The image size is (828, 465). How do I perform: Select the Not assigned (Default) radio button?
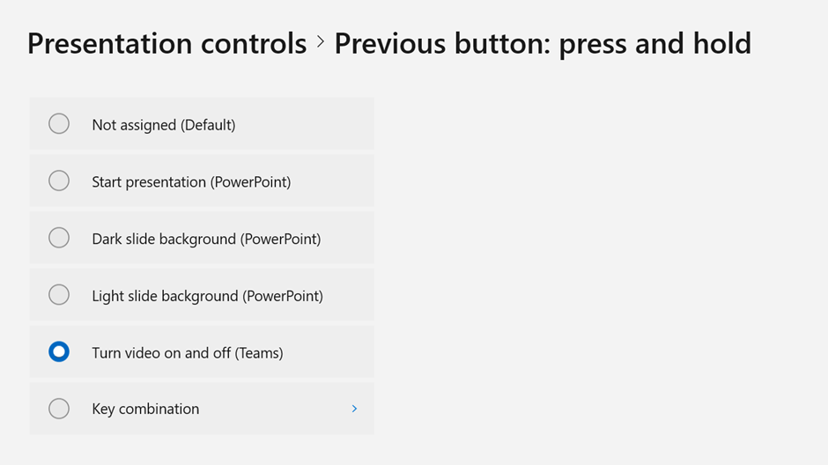(59, 124)
